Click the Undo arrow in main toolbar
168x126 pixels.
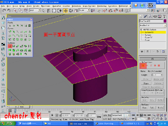4,10
